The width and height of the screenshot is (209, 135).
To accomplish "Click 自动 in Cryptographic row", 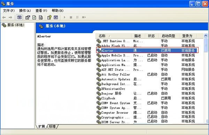I will tap(164, 117).
